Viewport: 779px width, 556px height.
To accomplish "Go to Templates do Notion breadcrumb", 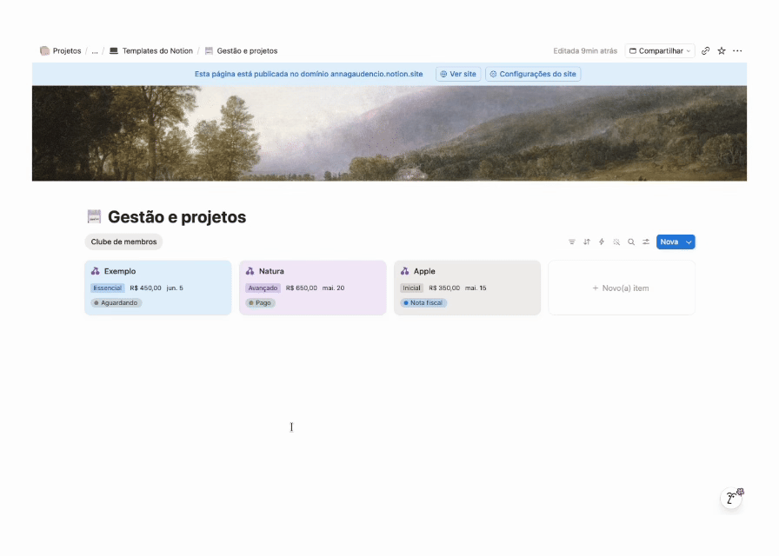I will coord(157,50).
